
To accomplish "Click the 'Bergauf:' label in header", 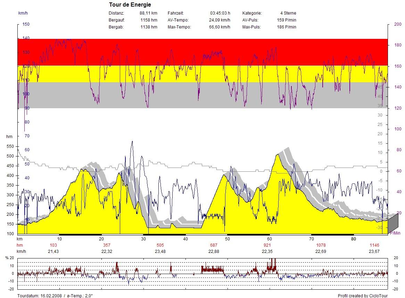I will tap(116, 20).
